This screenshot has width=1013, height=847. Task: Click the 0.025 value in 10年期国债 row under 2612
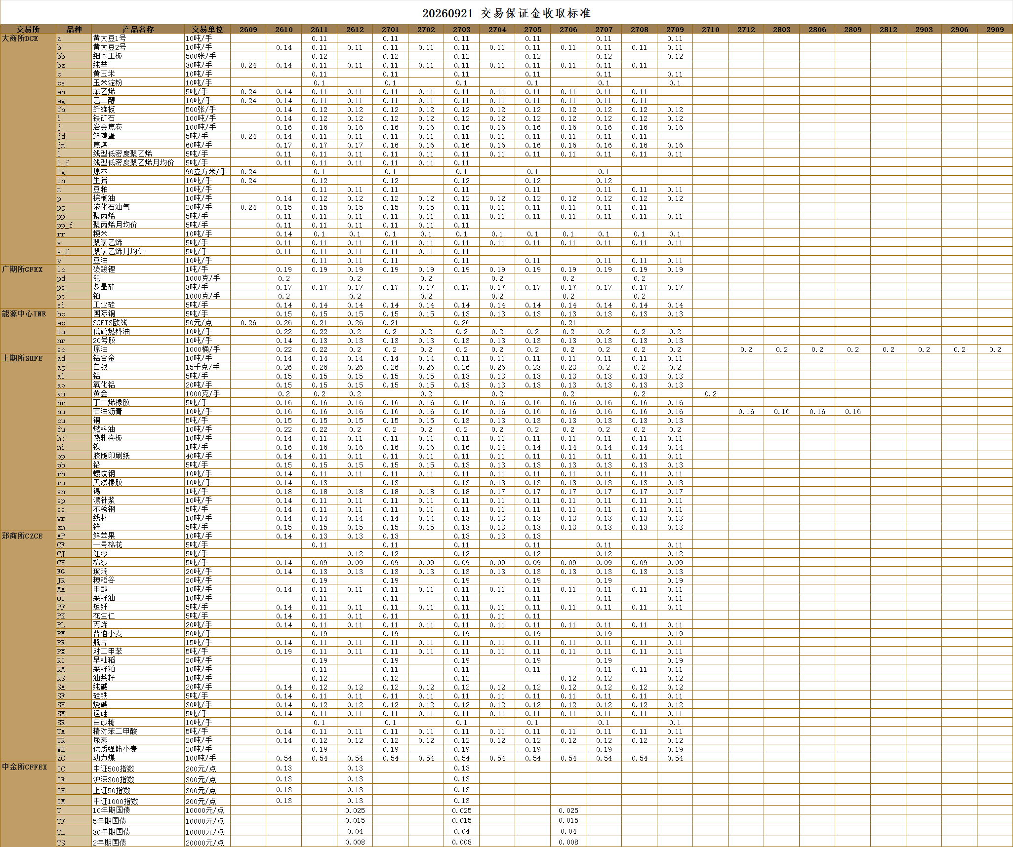coord(355,810)
